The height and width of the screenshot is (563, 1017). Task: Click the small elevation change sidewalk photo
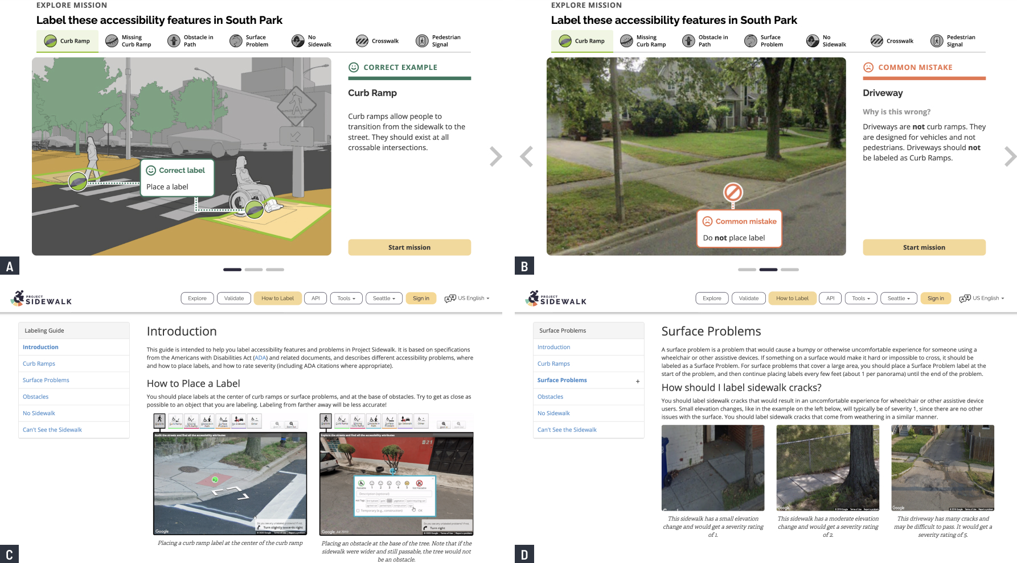[713, 468]
